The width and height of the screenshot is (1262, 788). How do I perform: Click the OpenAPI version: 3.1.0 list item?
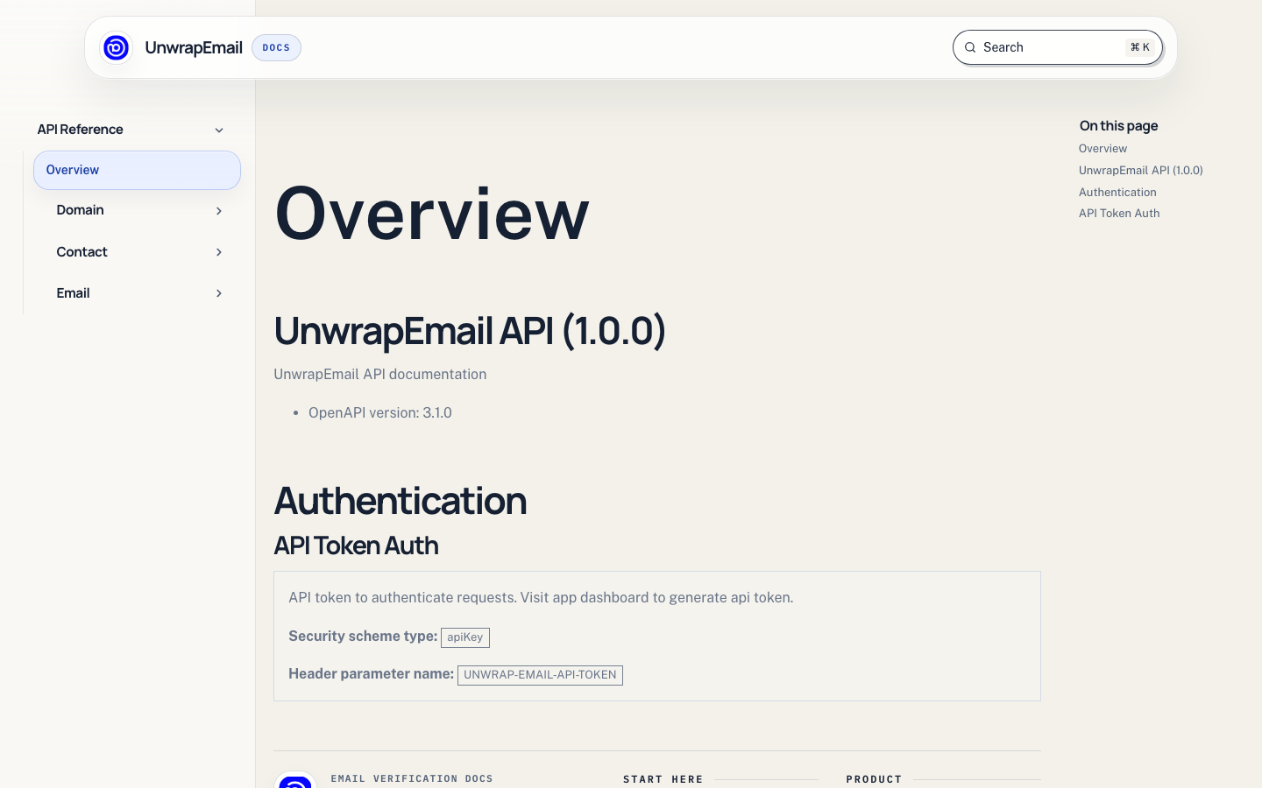(x=380, y=413)
